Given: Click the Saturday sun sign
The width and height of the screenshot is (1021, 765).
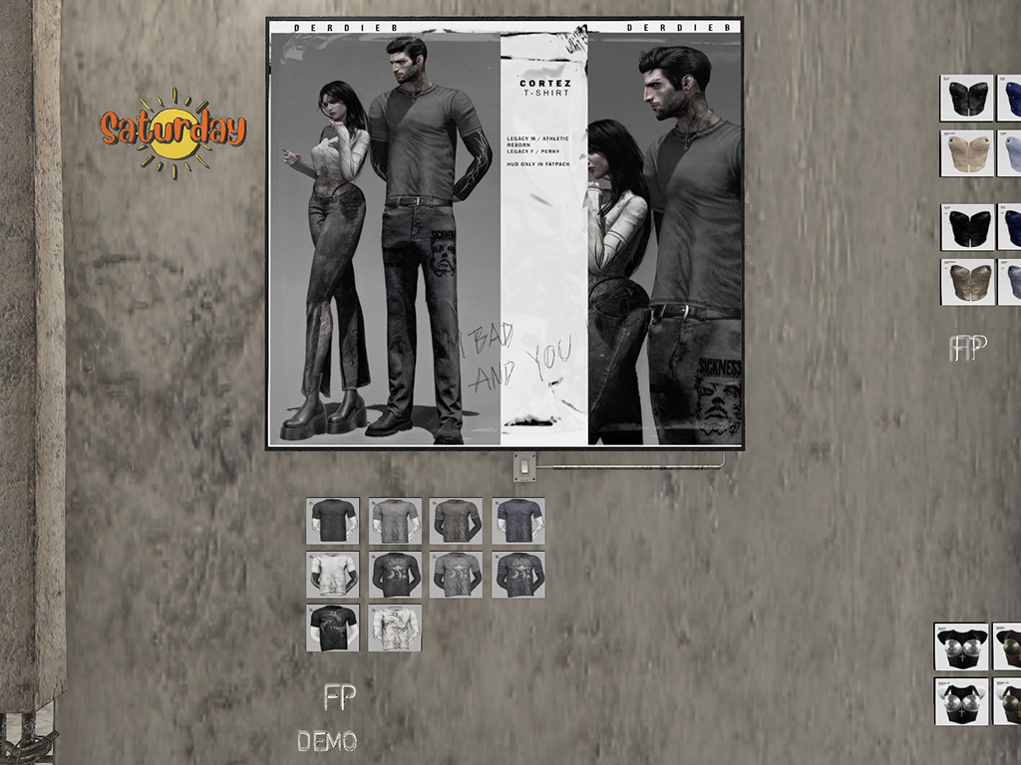Looking at the screenshot, I should tap(173, 129).
